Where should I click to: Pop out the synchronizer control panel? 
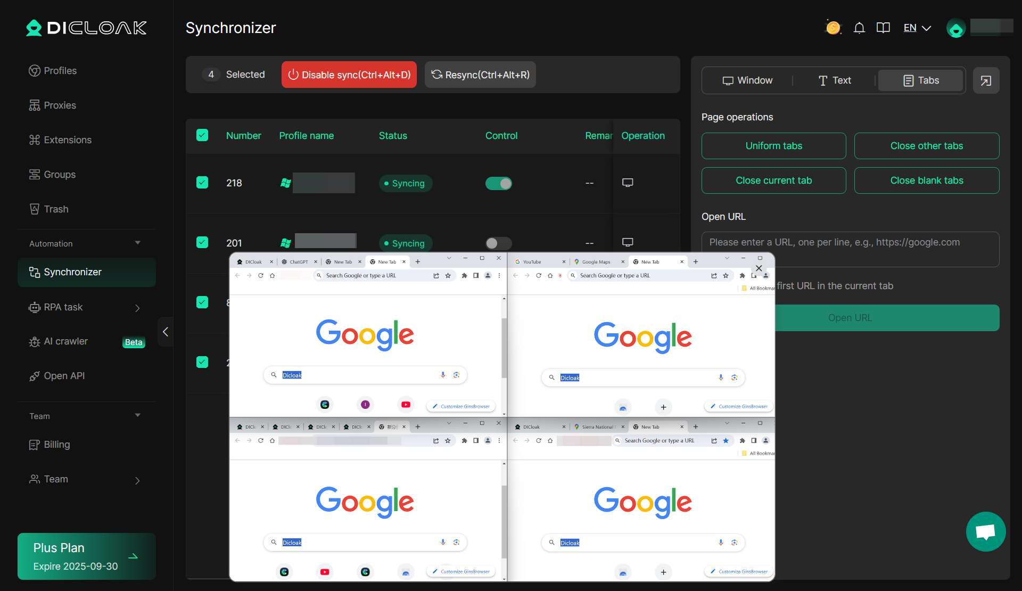986,80
